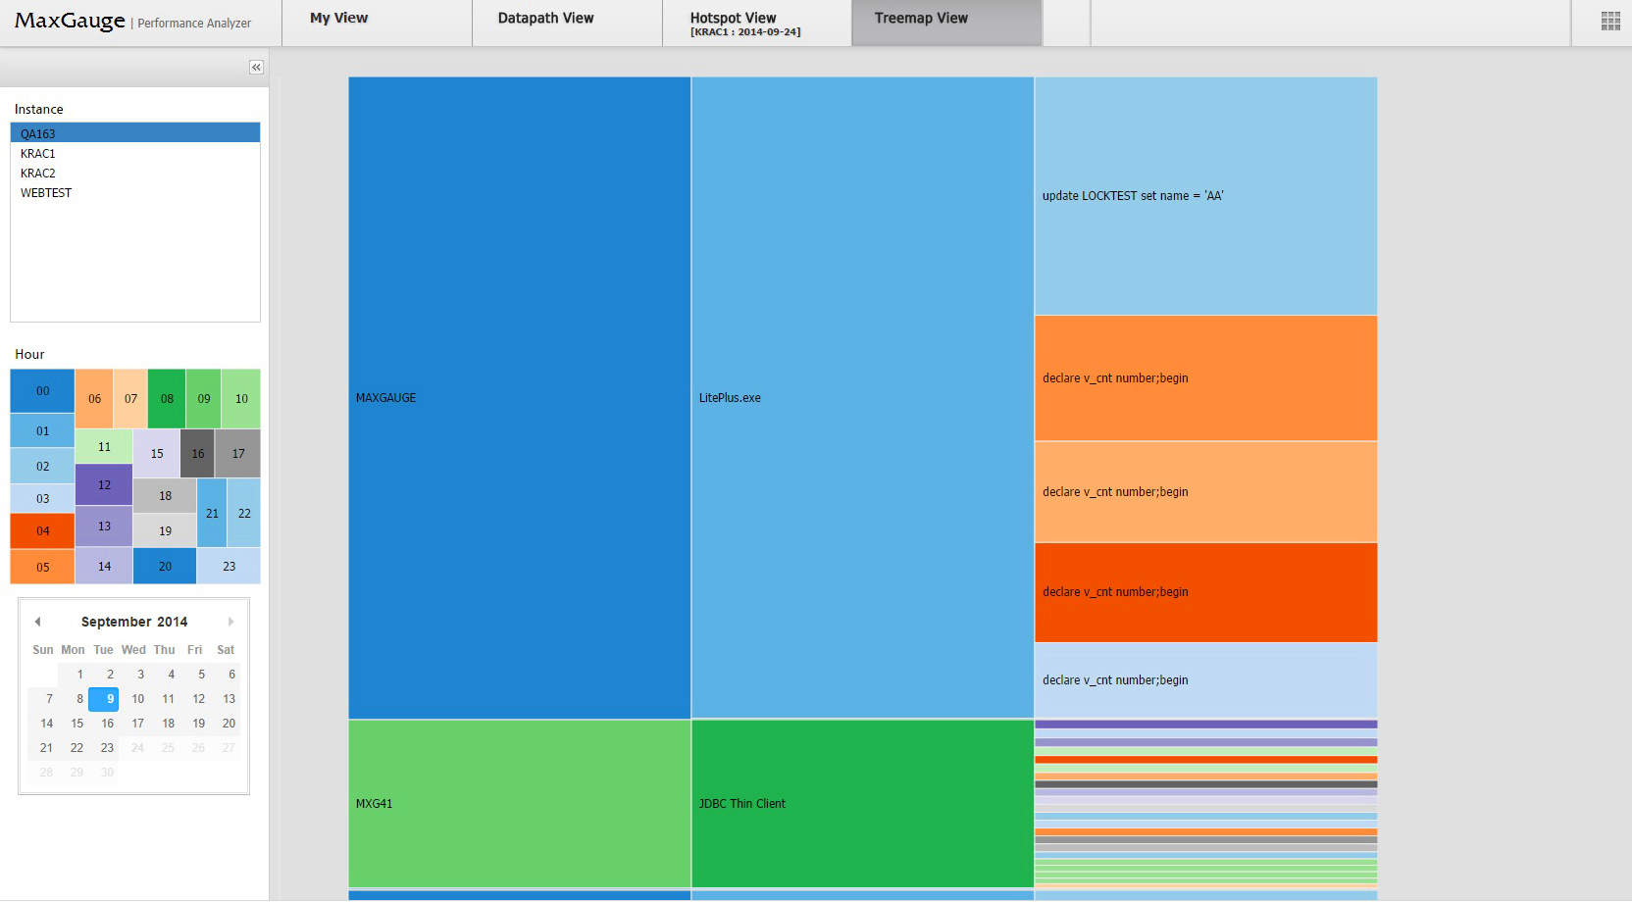Click hour 18 tile
This screenshot has width=1632, height=902.
click(x=165, y=496)
